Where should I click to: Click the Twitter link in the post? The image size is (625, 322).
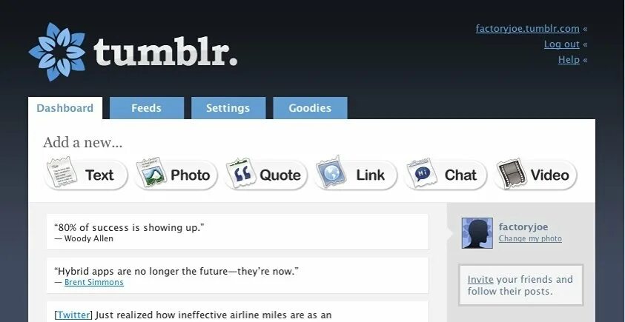pos(73,315)
